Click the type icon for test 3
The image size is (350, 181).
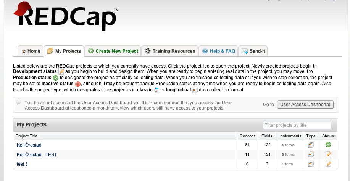[311, 164]
